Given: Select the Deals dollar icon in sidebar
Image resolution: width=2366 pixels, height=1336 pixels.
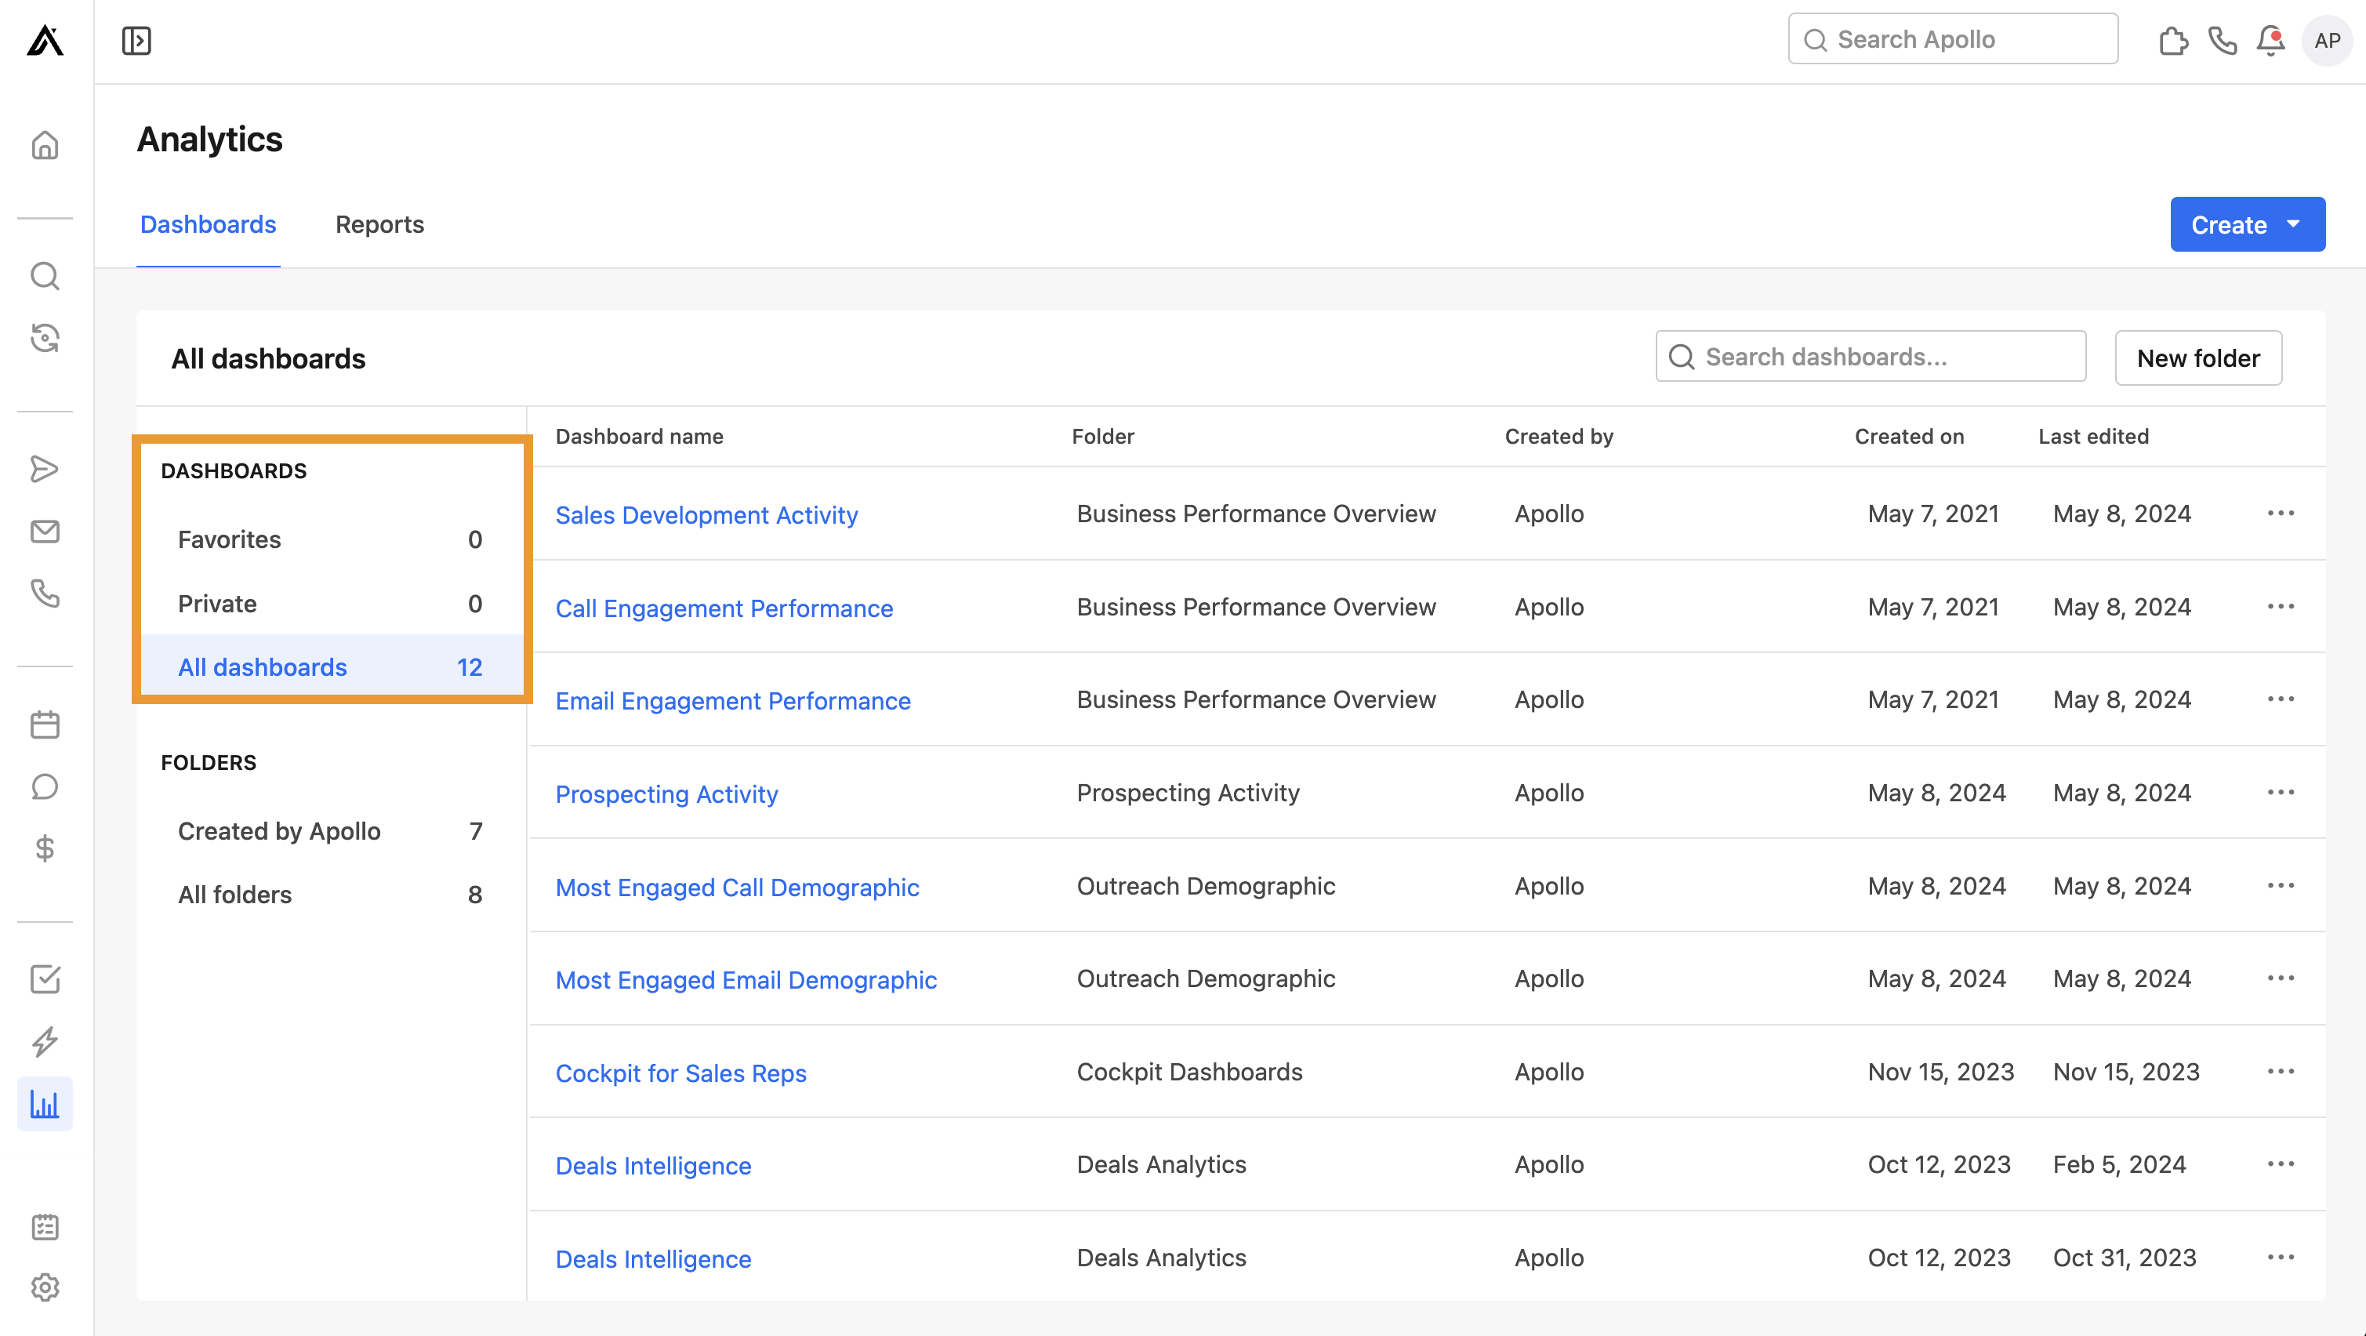Looking at the screenshot, I should point(45,848).
